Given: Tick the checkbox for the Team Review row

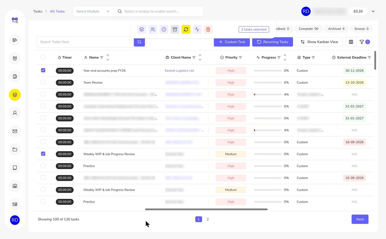Looking at the screenshot, I should [x=43, y=82].
